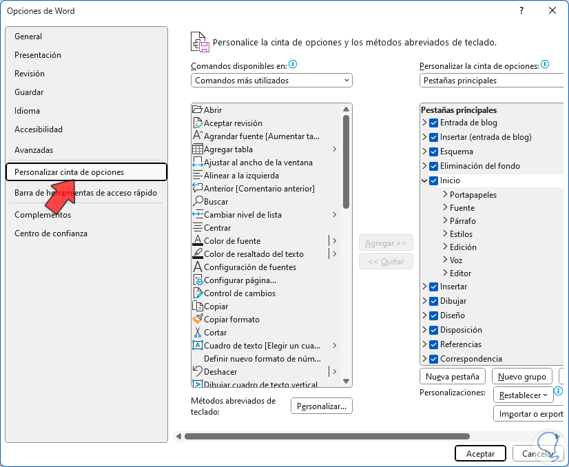Select the Cuadro de texto icon

pos(198,345)
